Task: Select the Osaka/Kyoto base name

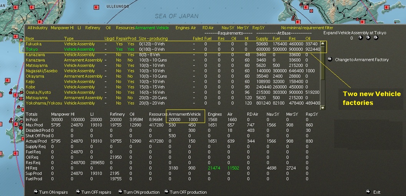Action: point(38,93)
